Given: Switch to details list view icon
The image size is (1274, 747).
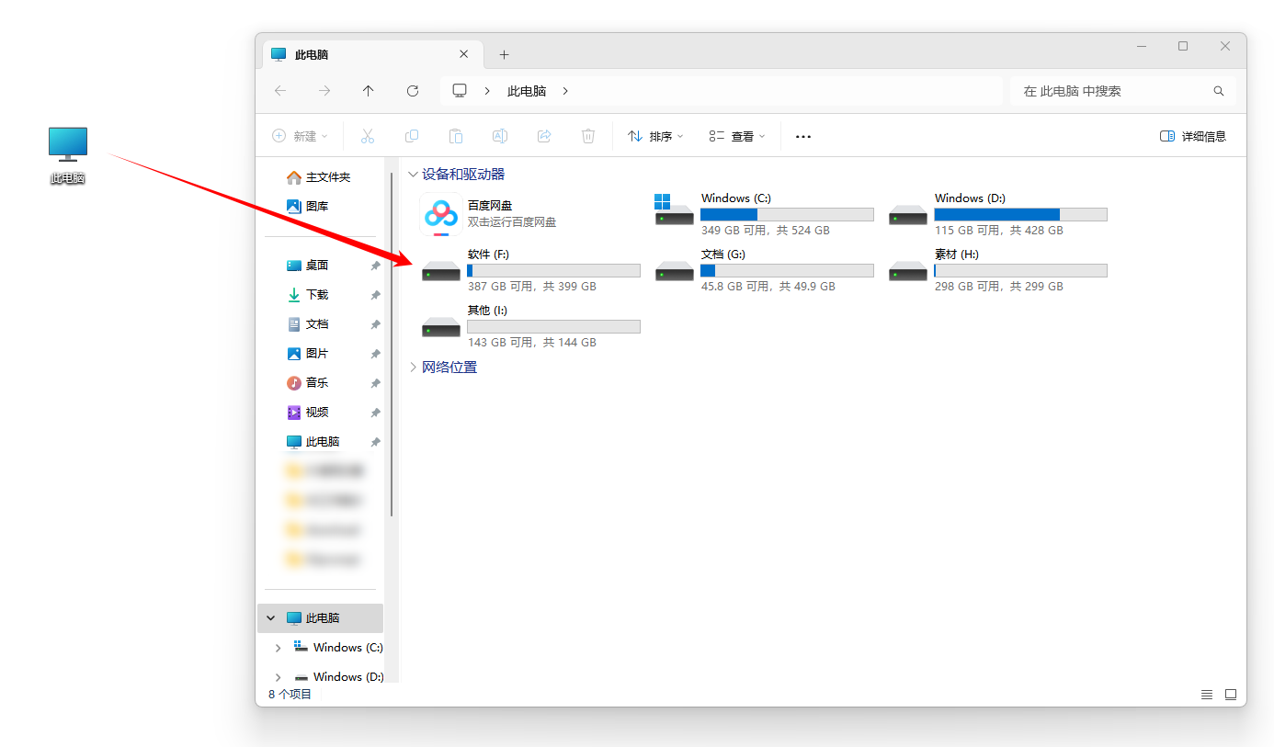Looking at the screenshot, I should point(1207,695).
